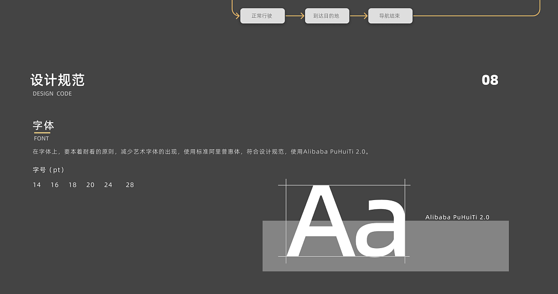This screenshot has width=558, height=294.
Task: Click the font description paragraph
Action: point(202,152)
